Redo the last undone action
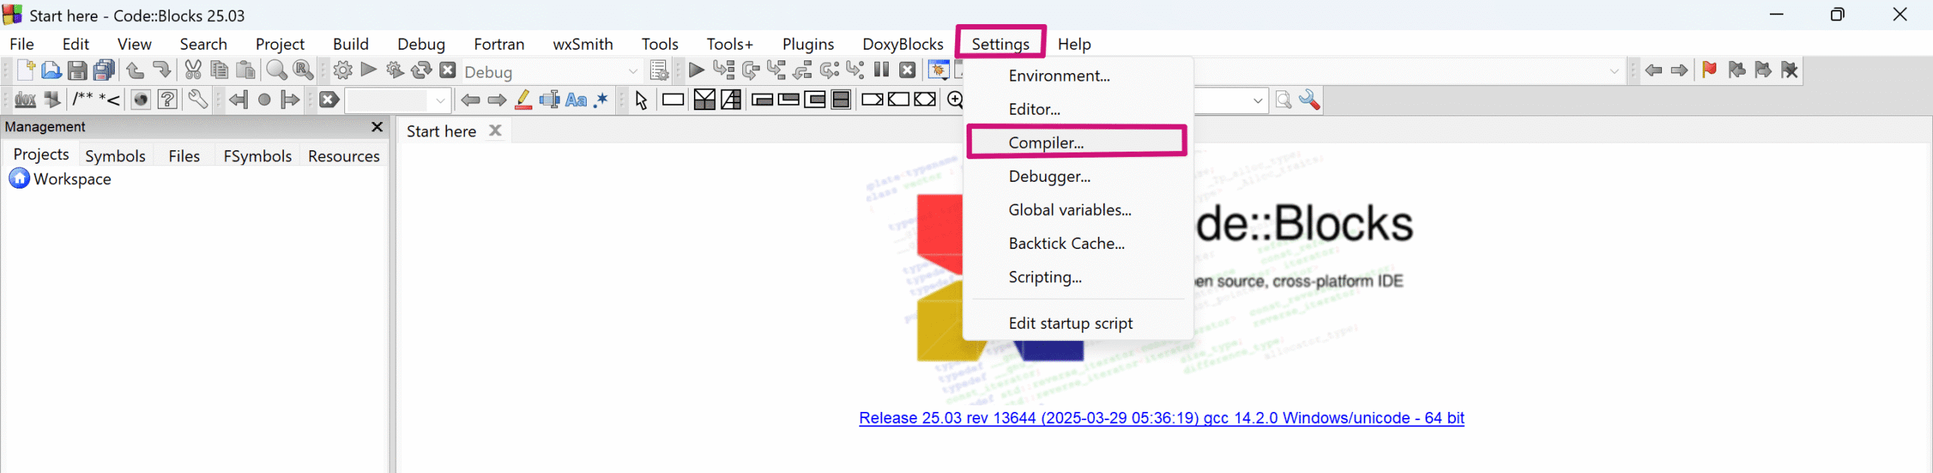Screen dimensions: 1933x473 click(162, 70)
